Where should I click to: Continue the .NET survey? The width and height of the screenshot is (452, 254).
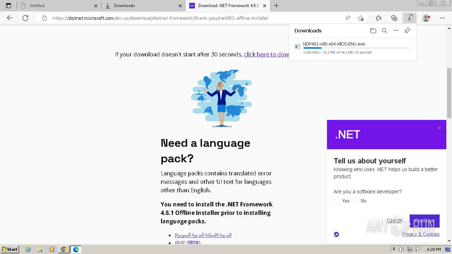[424, 221]
